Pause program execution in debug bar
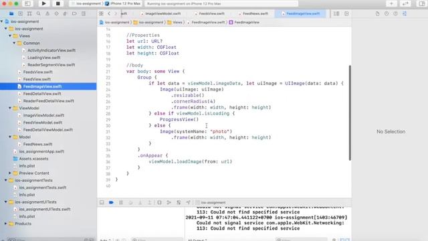The image size is (428, 241). 121,202
